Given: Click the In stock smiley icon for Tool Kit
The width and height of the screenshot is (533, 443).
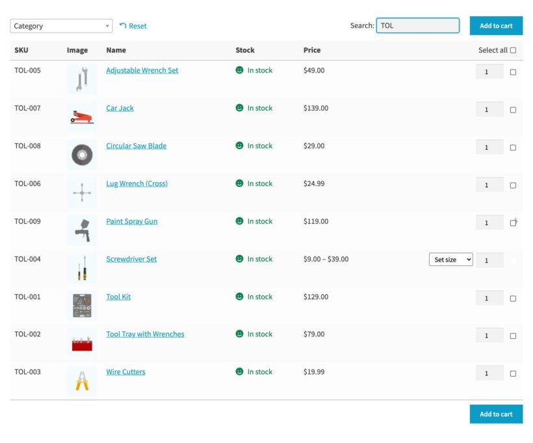Looking at the screenshot, I should pos(239,297).
